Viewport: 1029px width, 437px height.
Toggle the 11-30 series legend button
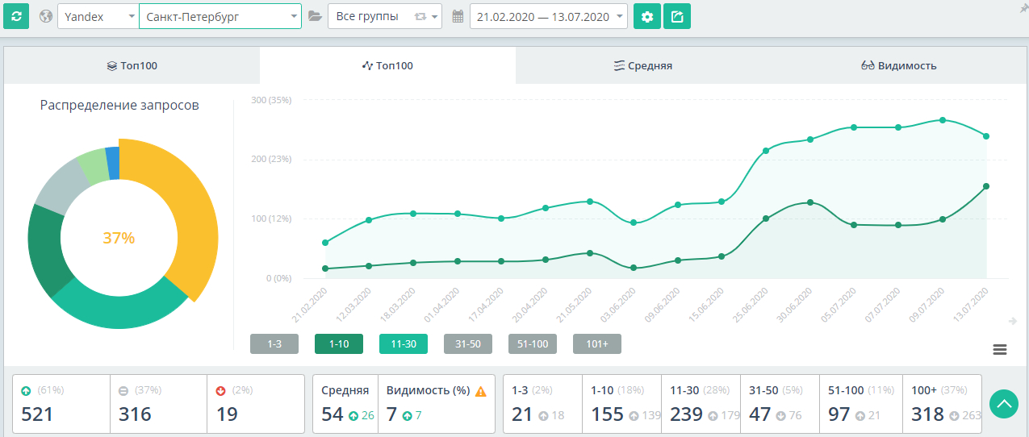coord(404,344)
